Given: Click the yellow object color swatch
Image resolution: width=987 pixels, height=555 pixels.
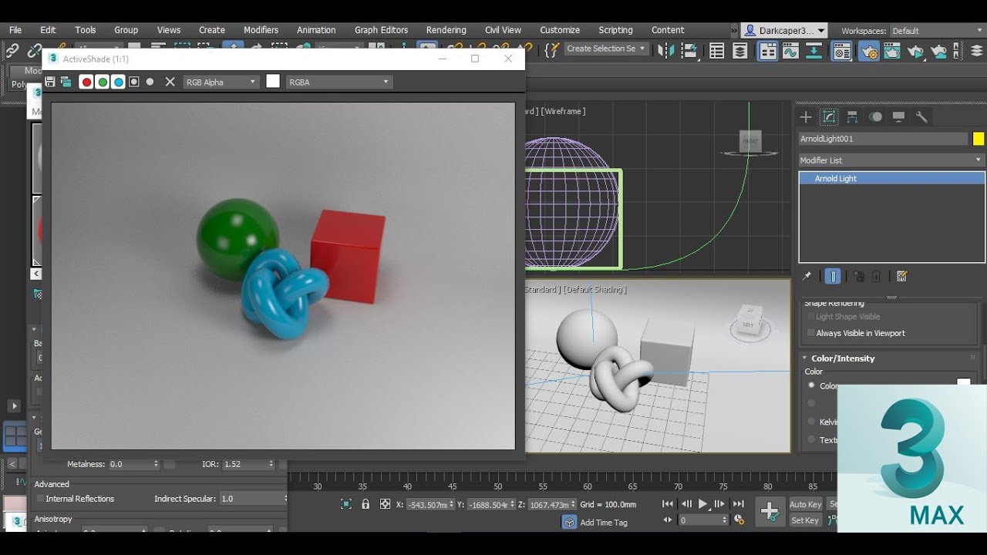Looking at the screenshot, I should click(979, 139).
